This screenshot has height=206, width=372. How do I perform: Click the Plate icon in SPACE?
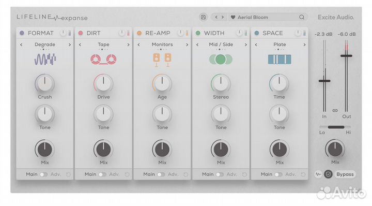pos(280,60)
